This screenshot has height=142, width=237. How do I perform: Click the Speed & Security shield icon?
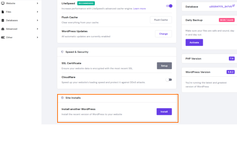point(62,52)
